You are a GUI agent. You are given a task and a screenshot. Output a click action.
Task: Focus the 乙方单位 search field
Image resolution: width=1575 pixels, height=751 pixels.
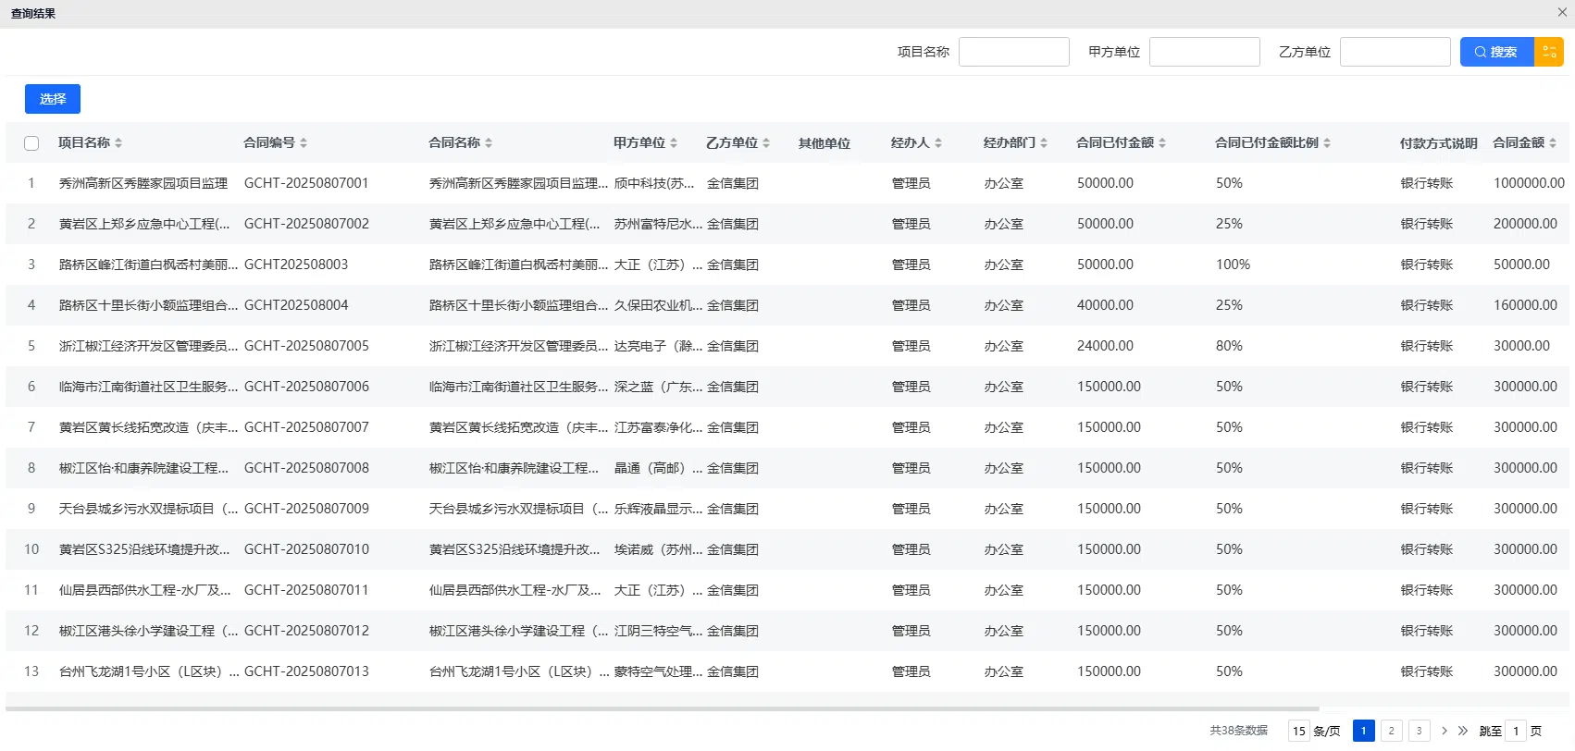[1395, 52]
